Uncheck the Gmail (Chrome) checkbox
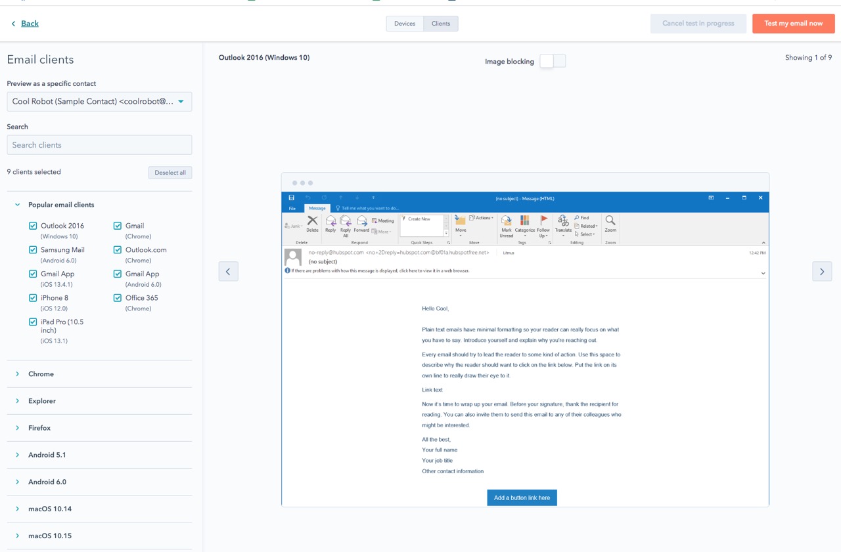Screen dimensions: 841x552 click(x=118, y=226)
